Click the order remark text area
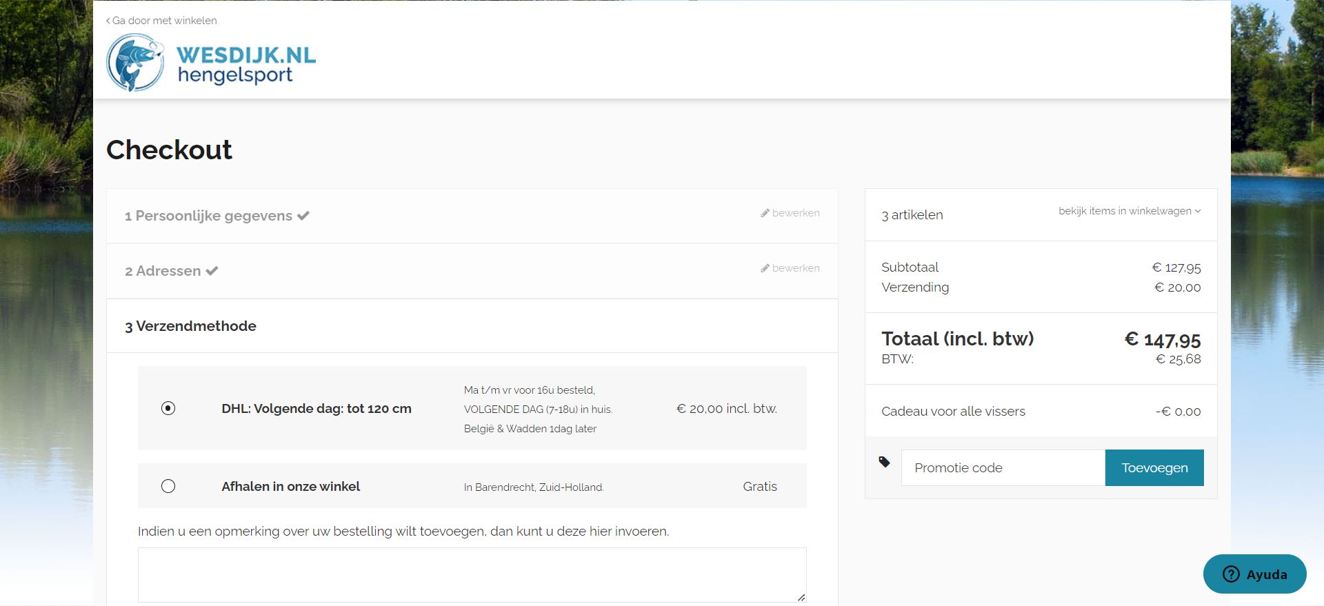This screenshot has height=606, width=1324. [472, 574]
